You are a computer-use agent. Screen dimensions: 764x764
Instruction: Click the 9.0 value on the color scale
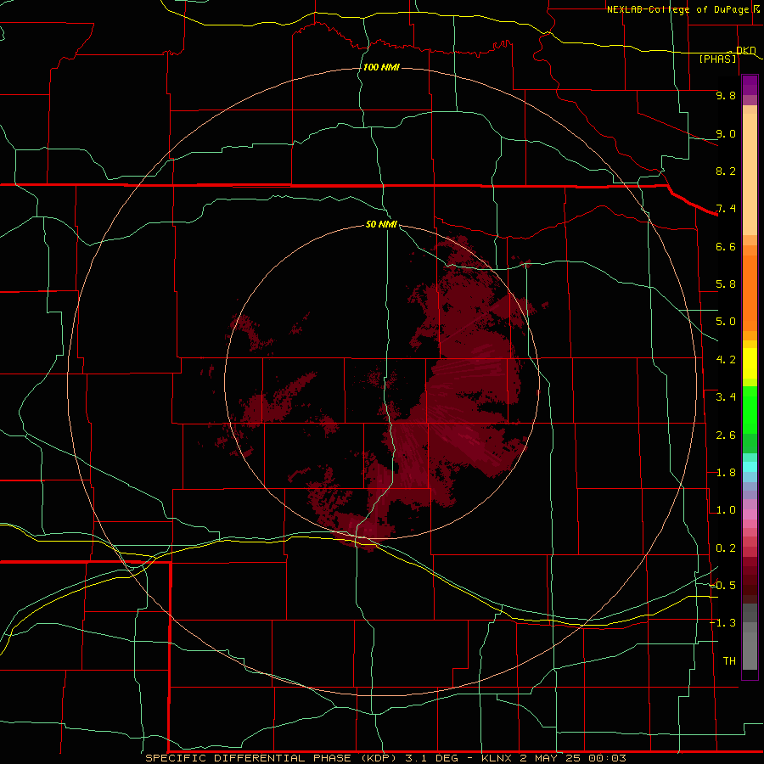[726, 133]
